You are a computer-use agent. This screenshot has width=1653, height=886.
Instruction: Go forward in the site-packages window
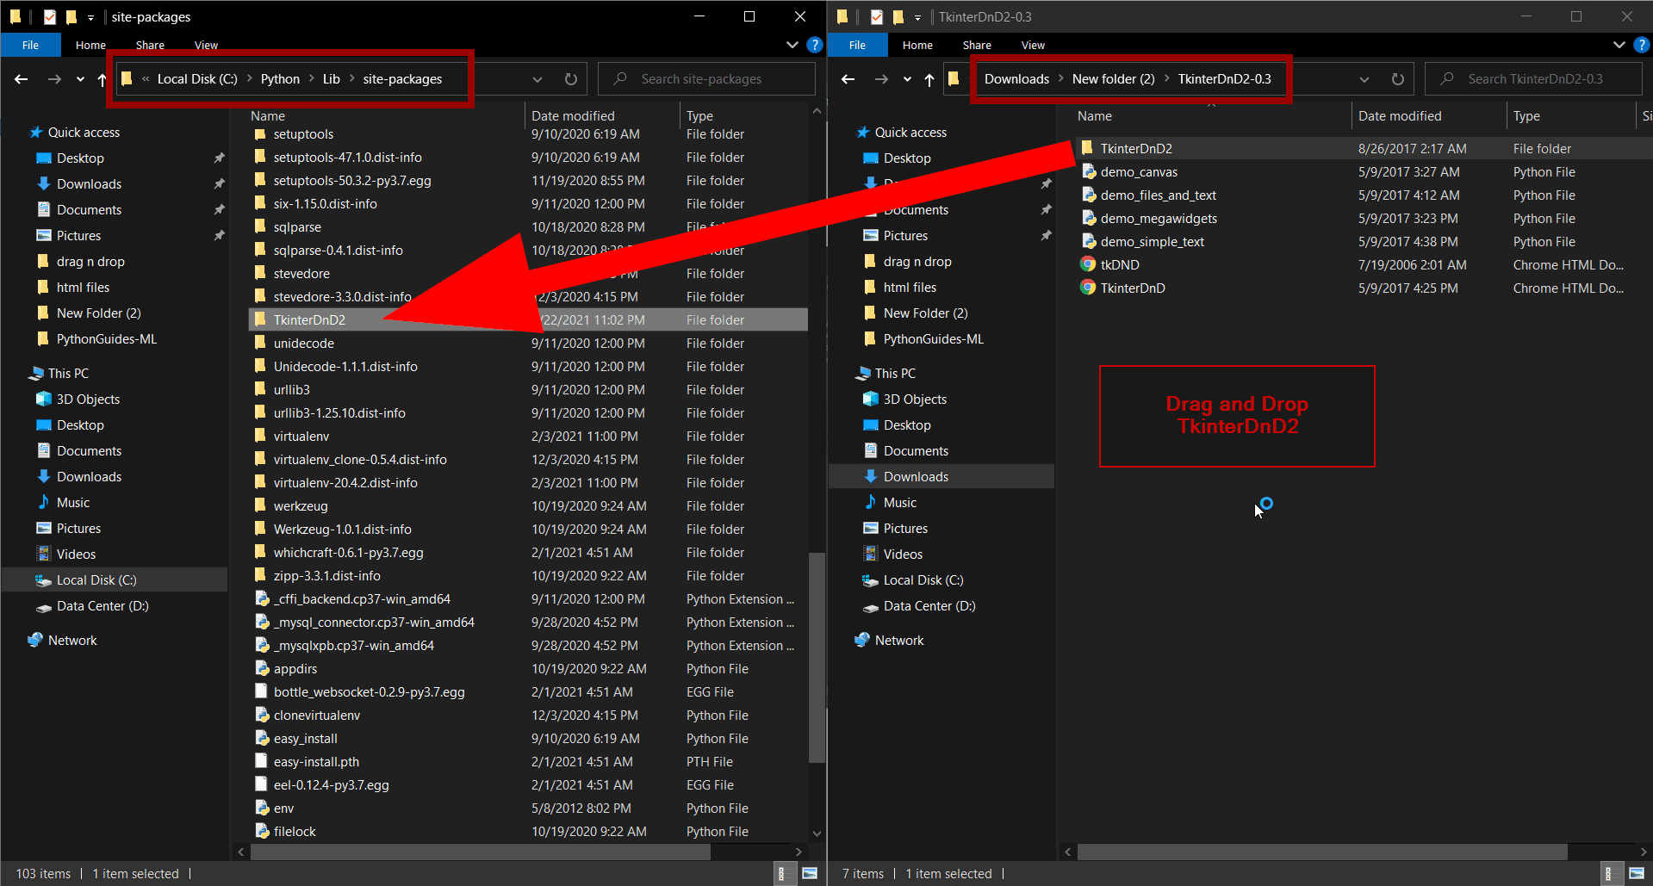(54, 79)
